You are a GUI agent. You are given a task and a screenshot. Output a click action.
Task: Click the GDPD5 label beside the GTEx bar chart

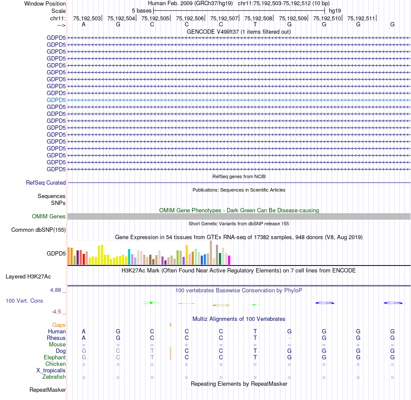[x=56, y=253]
